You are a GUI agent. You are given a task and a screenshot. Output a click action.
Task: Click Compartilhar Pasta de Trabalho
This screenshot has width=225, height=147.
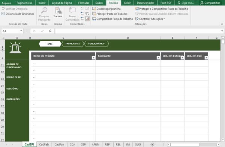(112, 19)
